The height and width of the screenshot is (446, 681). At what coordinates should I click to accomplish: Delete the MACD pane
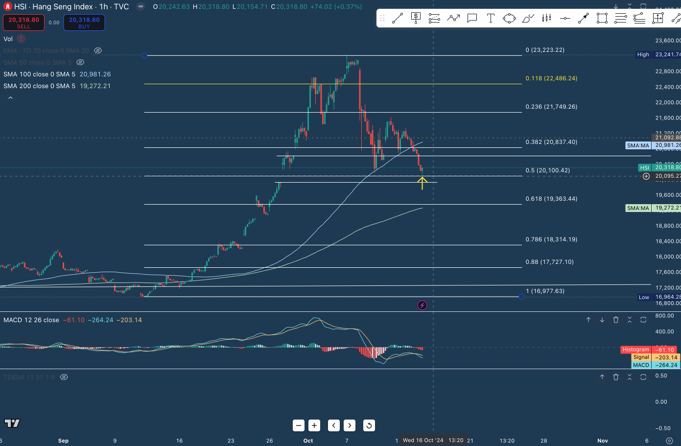coord(616,320)
